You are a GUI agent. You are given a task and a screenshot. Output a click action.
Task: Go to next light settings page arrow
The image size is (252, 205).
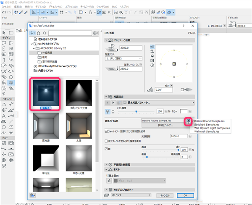click(113, 102)
